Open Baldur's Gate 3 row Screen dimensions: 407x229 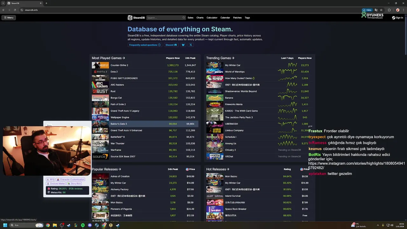click(145, 124)
